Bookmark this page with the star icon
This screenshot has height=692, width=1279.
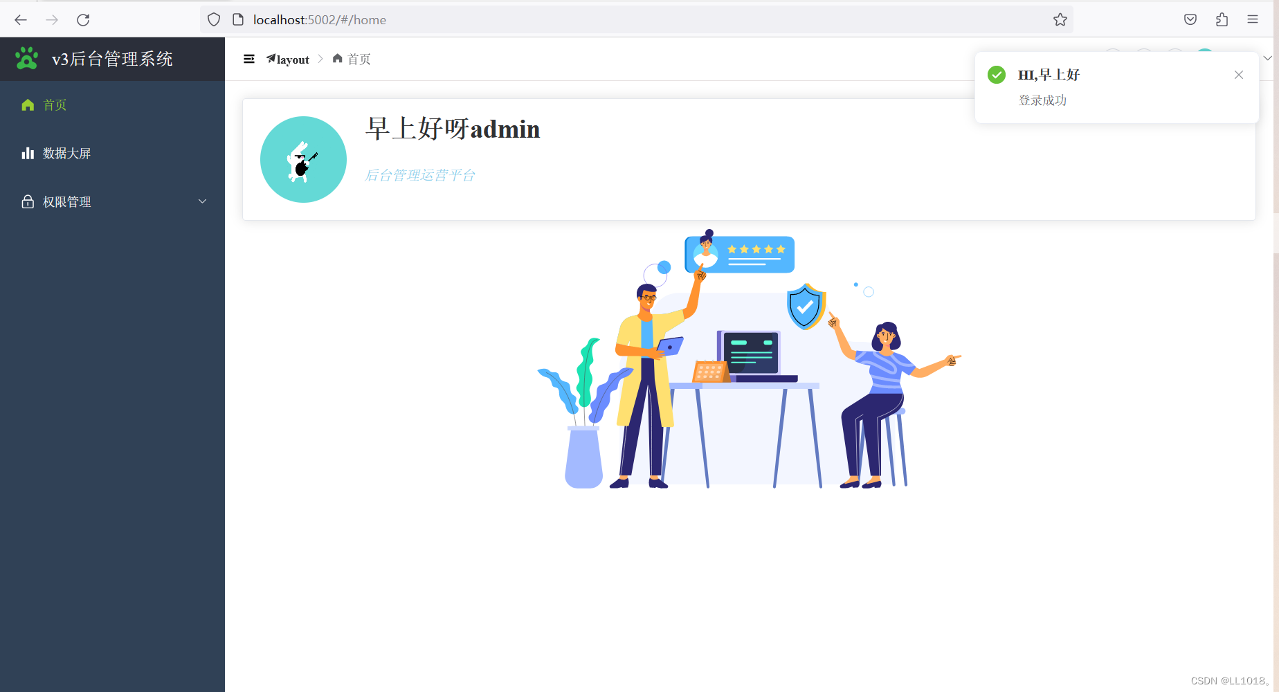click(1060, 20)
